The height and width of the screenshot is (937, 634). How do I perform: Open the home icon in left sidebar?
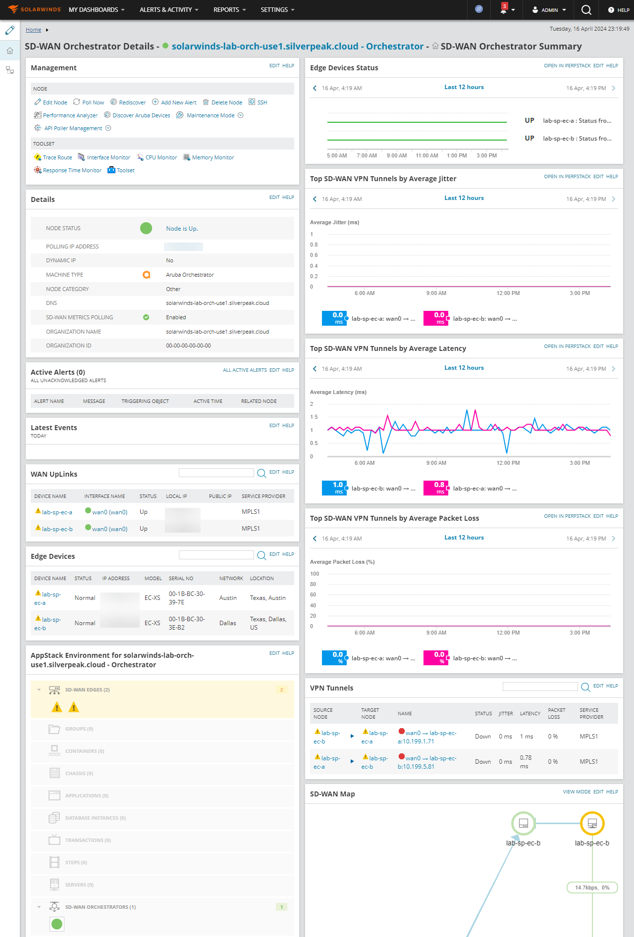10,50
